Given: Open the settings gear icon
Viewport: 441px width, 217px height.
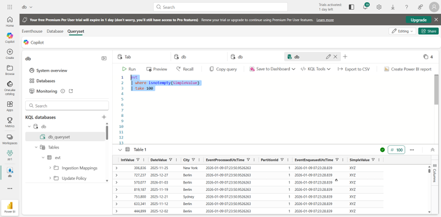Looking at the screenshot, I should coord(379,7).
